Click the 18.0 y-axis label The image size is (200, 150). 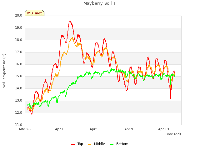click(19, 40)
